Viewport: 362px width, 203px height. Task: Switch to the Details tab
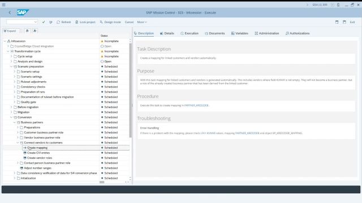[x=167, y=33]
